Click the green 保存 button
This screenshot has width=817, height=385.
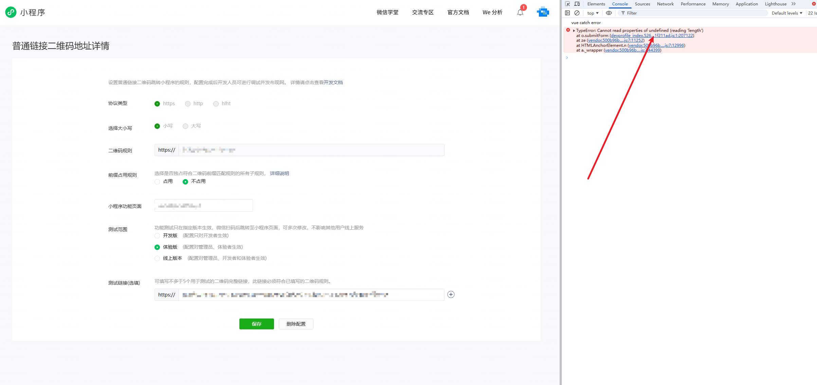tap(256, 324)
